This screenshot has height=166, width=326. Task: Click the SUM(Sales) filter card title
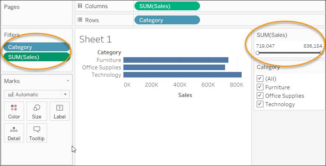[272, 35]
